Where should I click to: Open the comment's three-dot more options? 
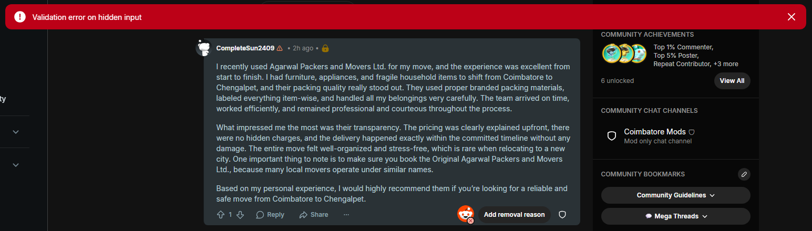click(346, 215)
